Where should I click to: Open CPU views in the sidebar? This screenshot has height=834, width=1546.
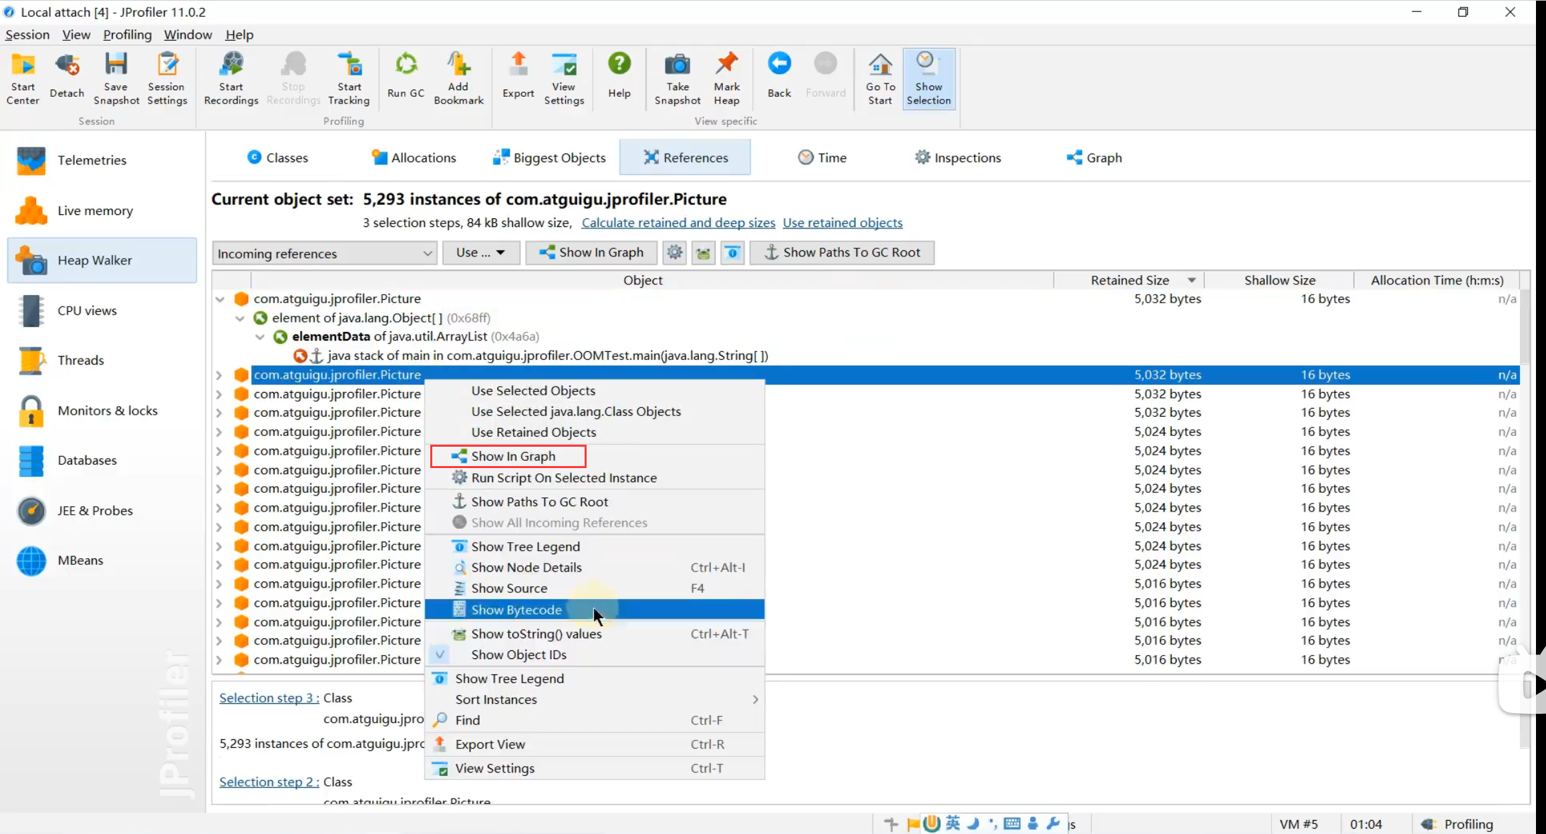[102, 310]
